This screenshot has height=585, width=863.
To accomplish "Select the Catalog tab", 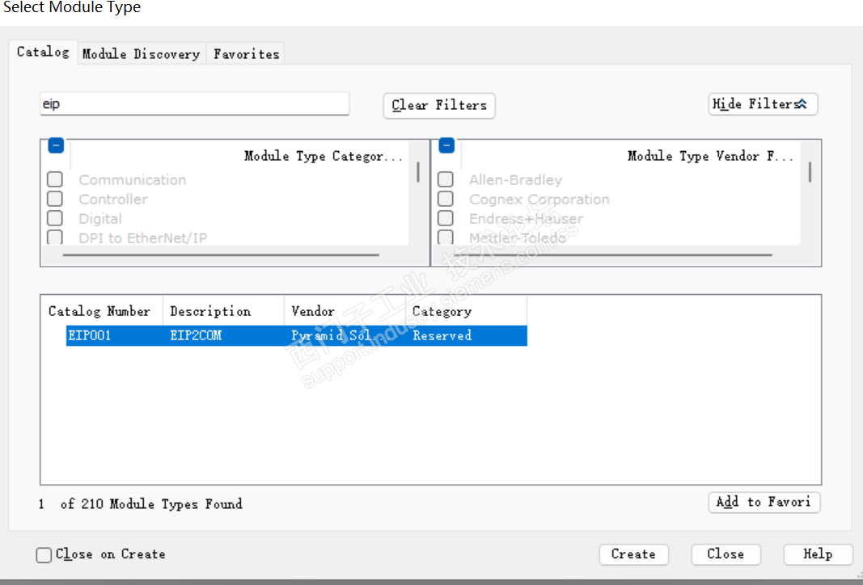I will coord(44,52).
